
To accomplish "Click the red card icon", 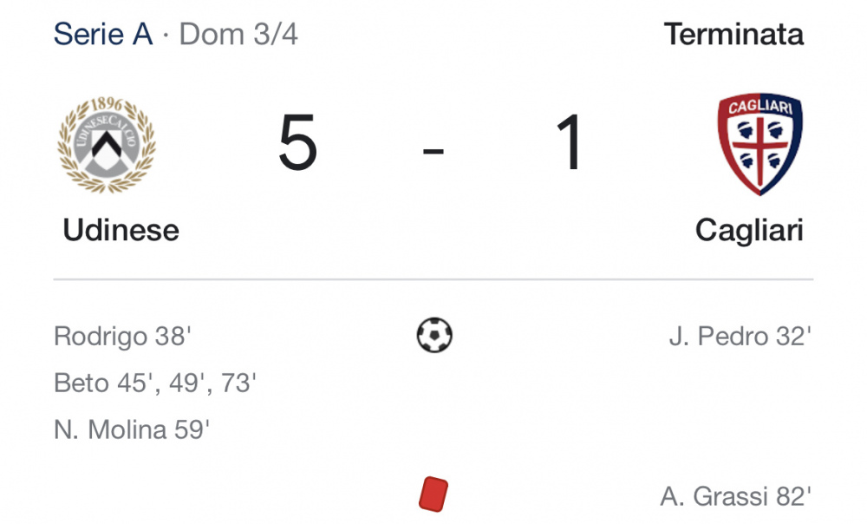I will 433,495.
